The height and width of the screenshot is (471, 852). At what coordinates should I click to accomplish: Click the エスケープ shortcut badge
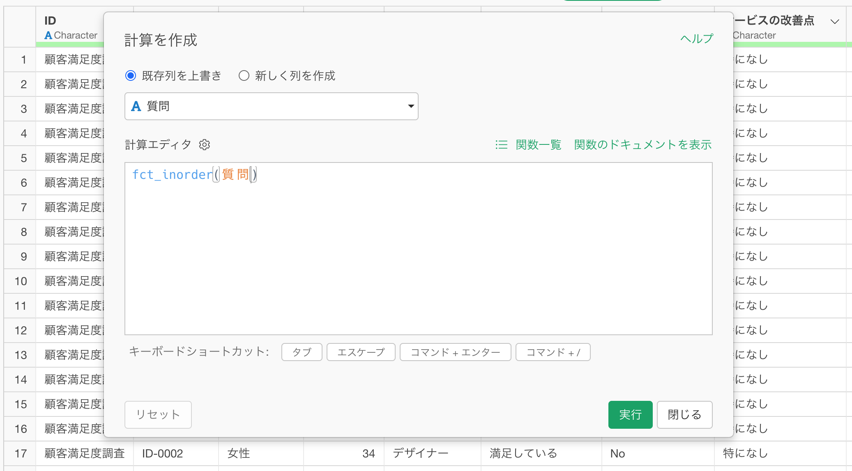(x=361, y=352)
